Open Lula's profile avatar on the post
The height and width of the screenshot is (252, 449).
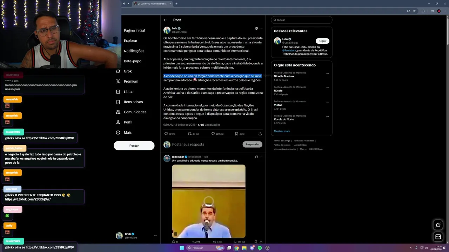pyautogui.click(x=167, y=30)
